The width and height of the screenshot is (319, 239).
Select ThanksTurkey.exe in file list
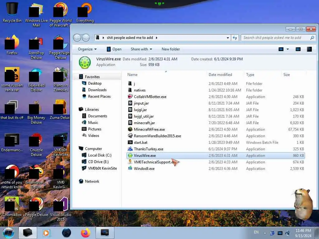[216, 149]
